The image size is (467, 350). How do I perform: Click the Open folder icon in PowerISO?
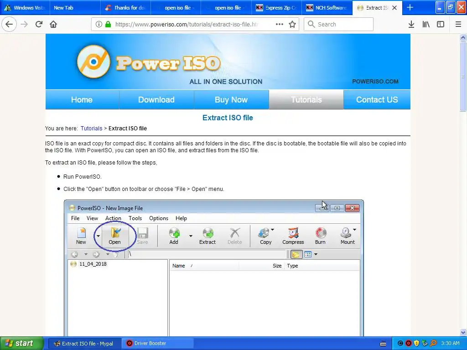(114, 233)
